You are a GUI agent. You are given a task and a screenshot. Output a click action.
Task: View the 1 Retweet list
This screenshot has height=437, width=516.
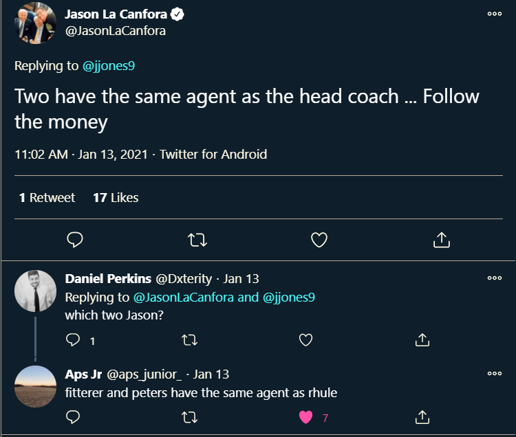pyautogui.click(x=47, y=197)
